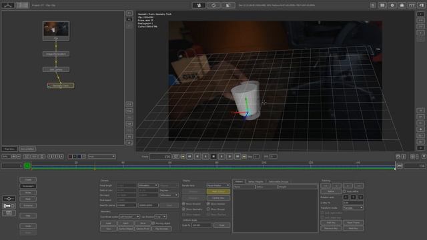Step one frame backward
This screenshot has height=240, width=427.
pyautogui.click(x=205, y=157)
